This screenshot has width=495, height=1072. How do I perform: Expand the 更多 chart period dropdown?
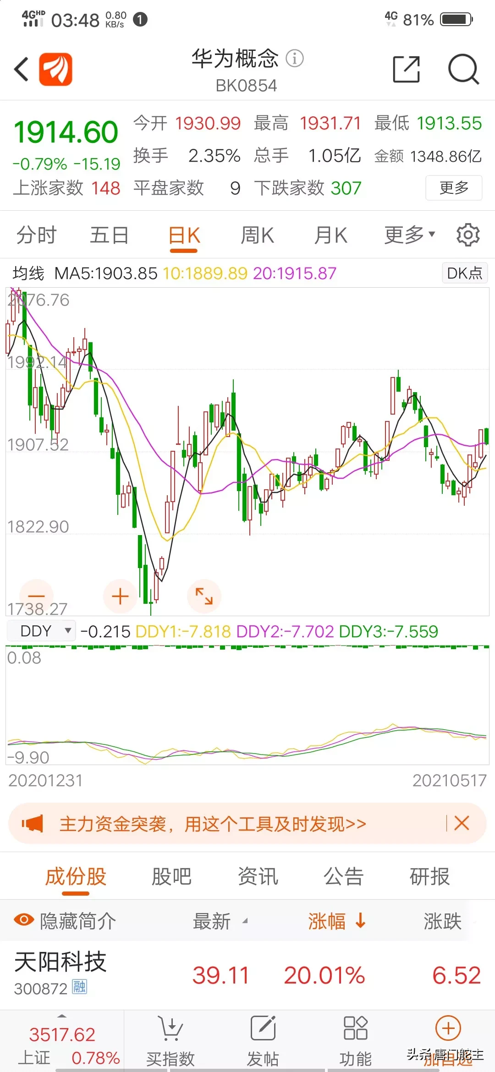click(x=409, y=235)
